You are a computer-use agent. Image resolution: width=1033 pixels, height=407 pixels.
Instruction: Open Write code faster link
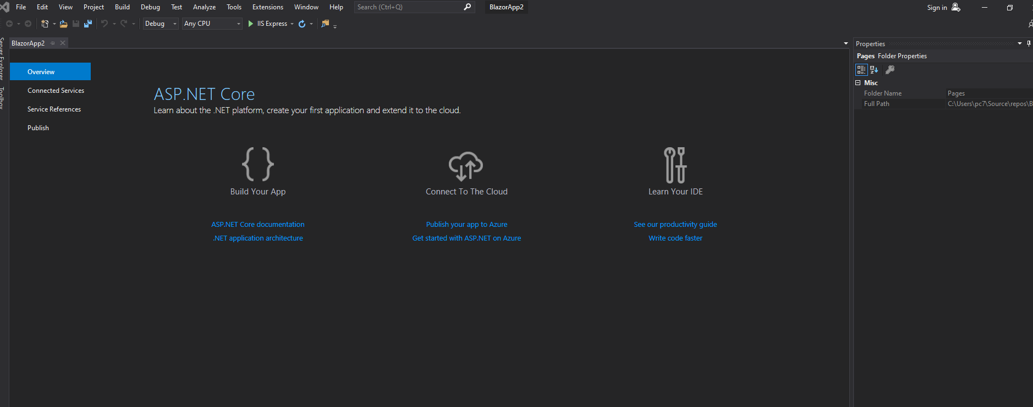[675, 238]
